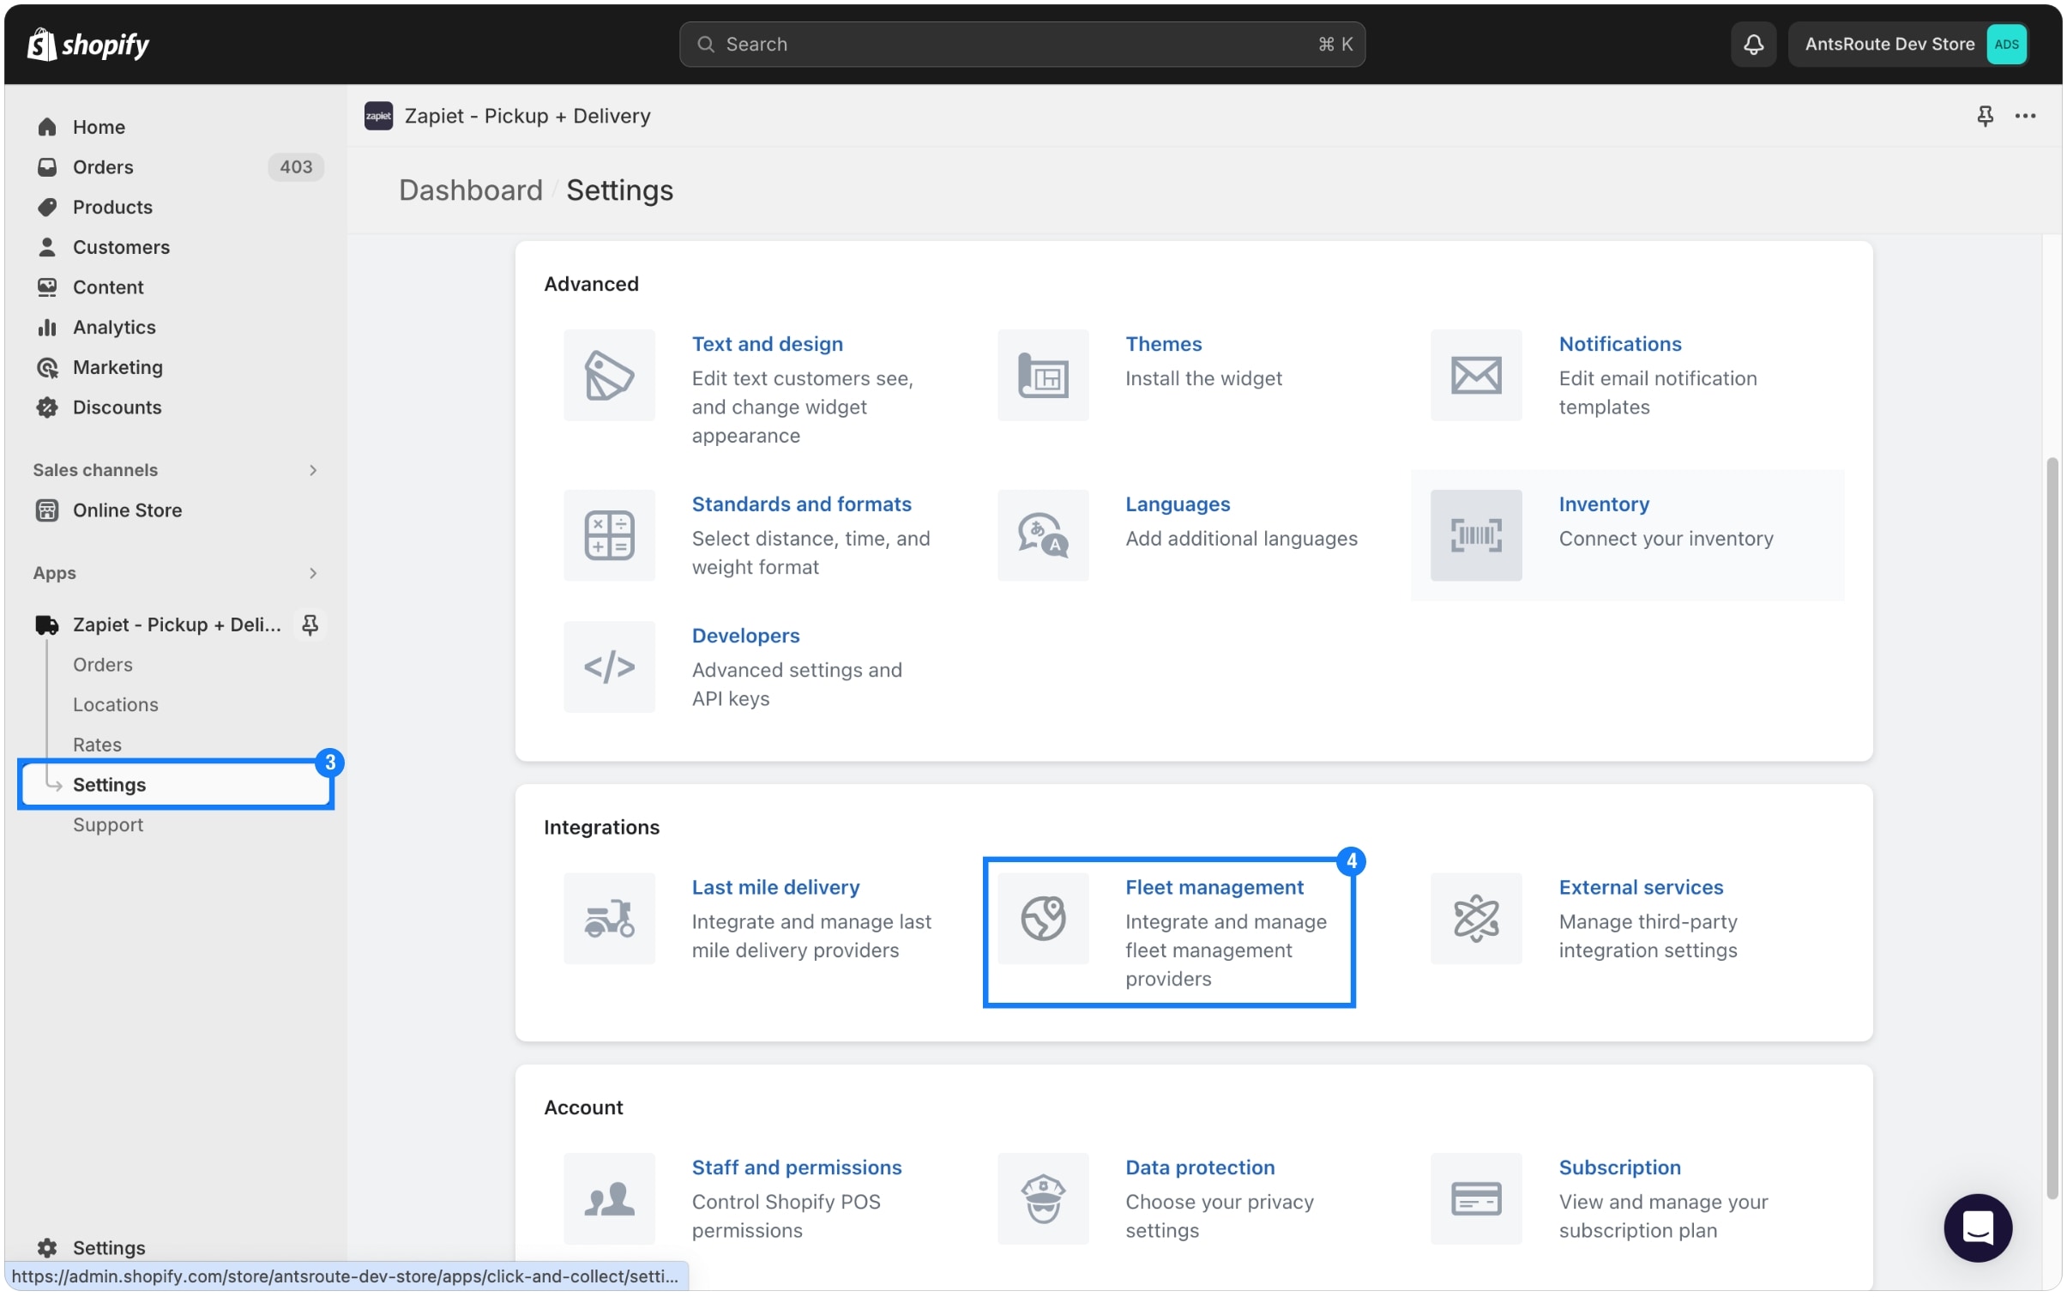Viewport: 2067px width, 1297px height.
Task: Click the Themes widget icon
Action: (x=1042, y=375)
